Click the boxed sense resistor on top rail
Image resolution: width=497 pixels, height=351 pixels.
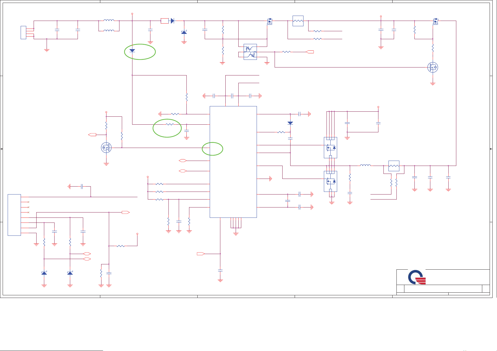(x=298, y=21)
